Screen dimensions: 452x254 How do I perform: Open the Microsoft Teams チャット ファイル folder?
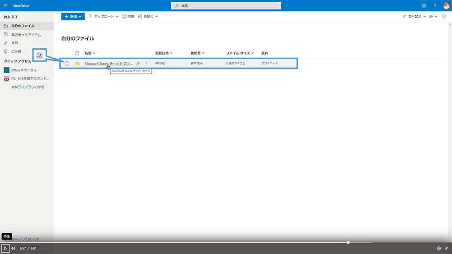(x=108, y=63)
